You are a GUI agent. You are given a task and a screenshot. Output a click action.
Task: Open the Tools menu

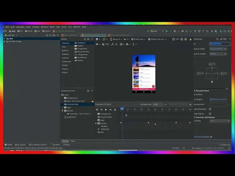tap(64, 27)
